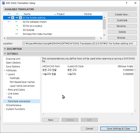Select the 맑은 고딕 한글 font row
The height and width of the screenshot is (133, 140).
[88, 70]
